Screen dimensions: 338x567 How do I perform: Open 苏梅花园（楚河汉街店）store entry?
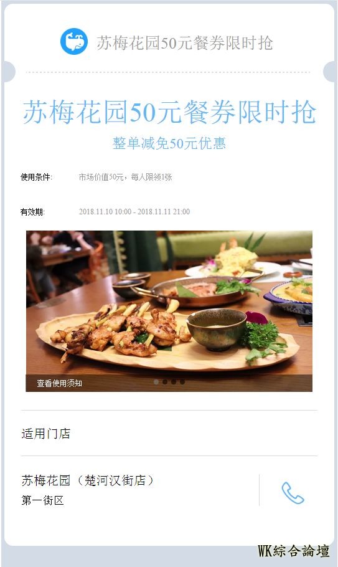click(88, 480)
